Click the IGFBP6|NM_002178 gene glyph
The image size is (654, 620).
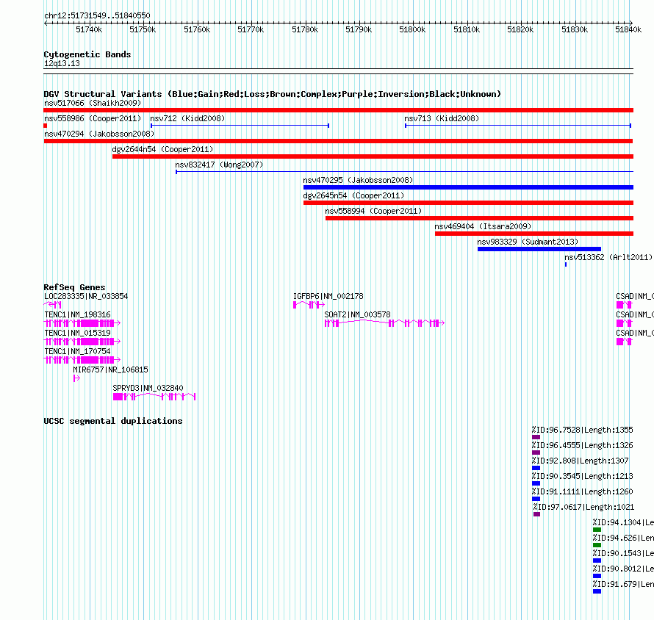coord(309,305)
